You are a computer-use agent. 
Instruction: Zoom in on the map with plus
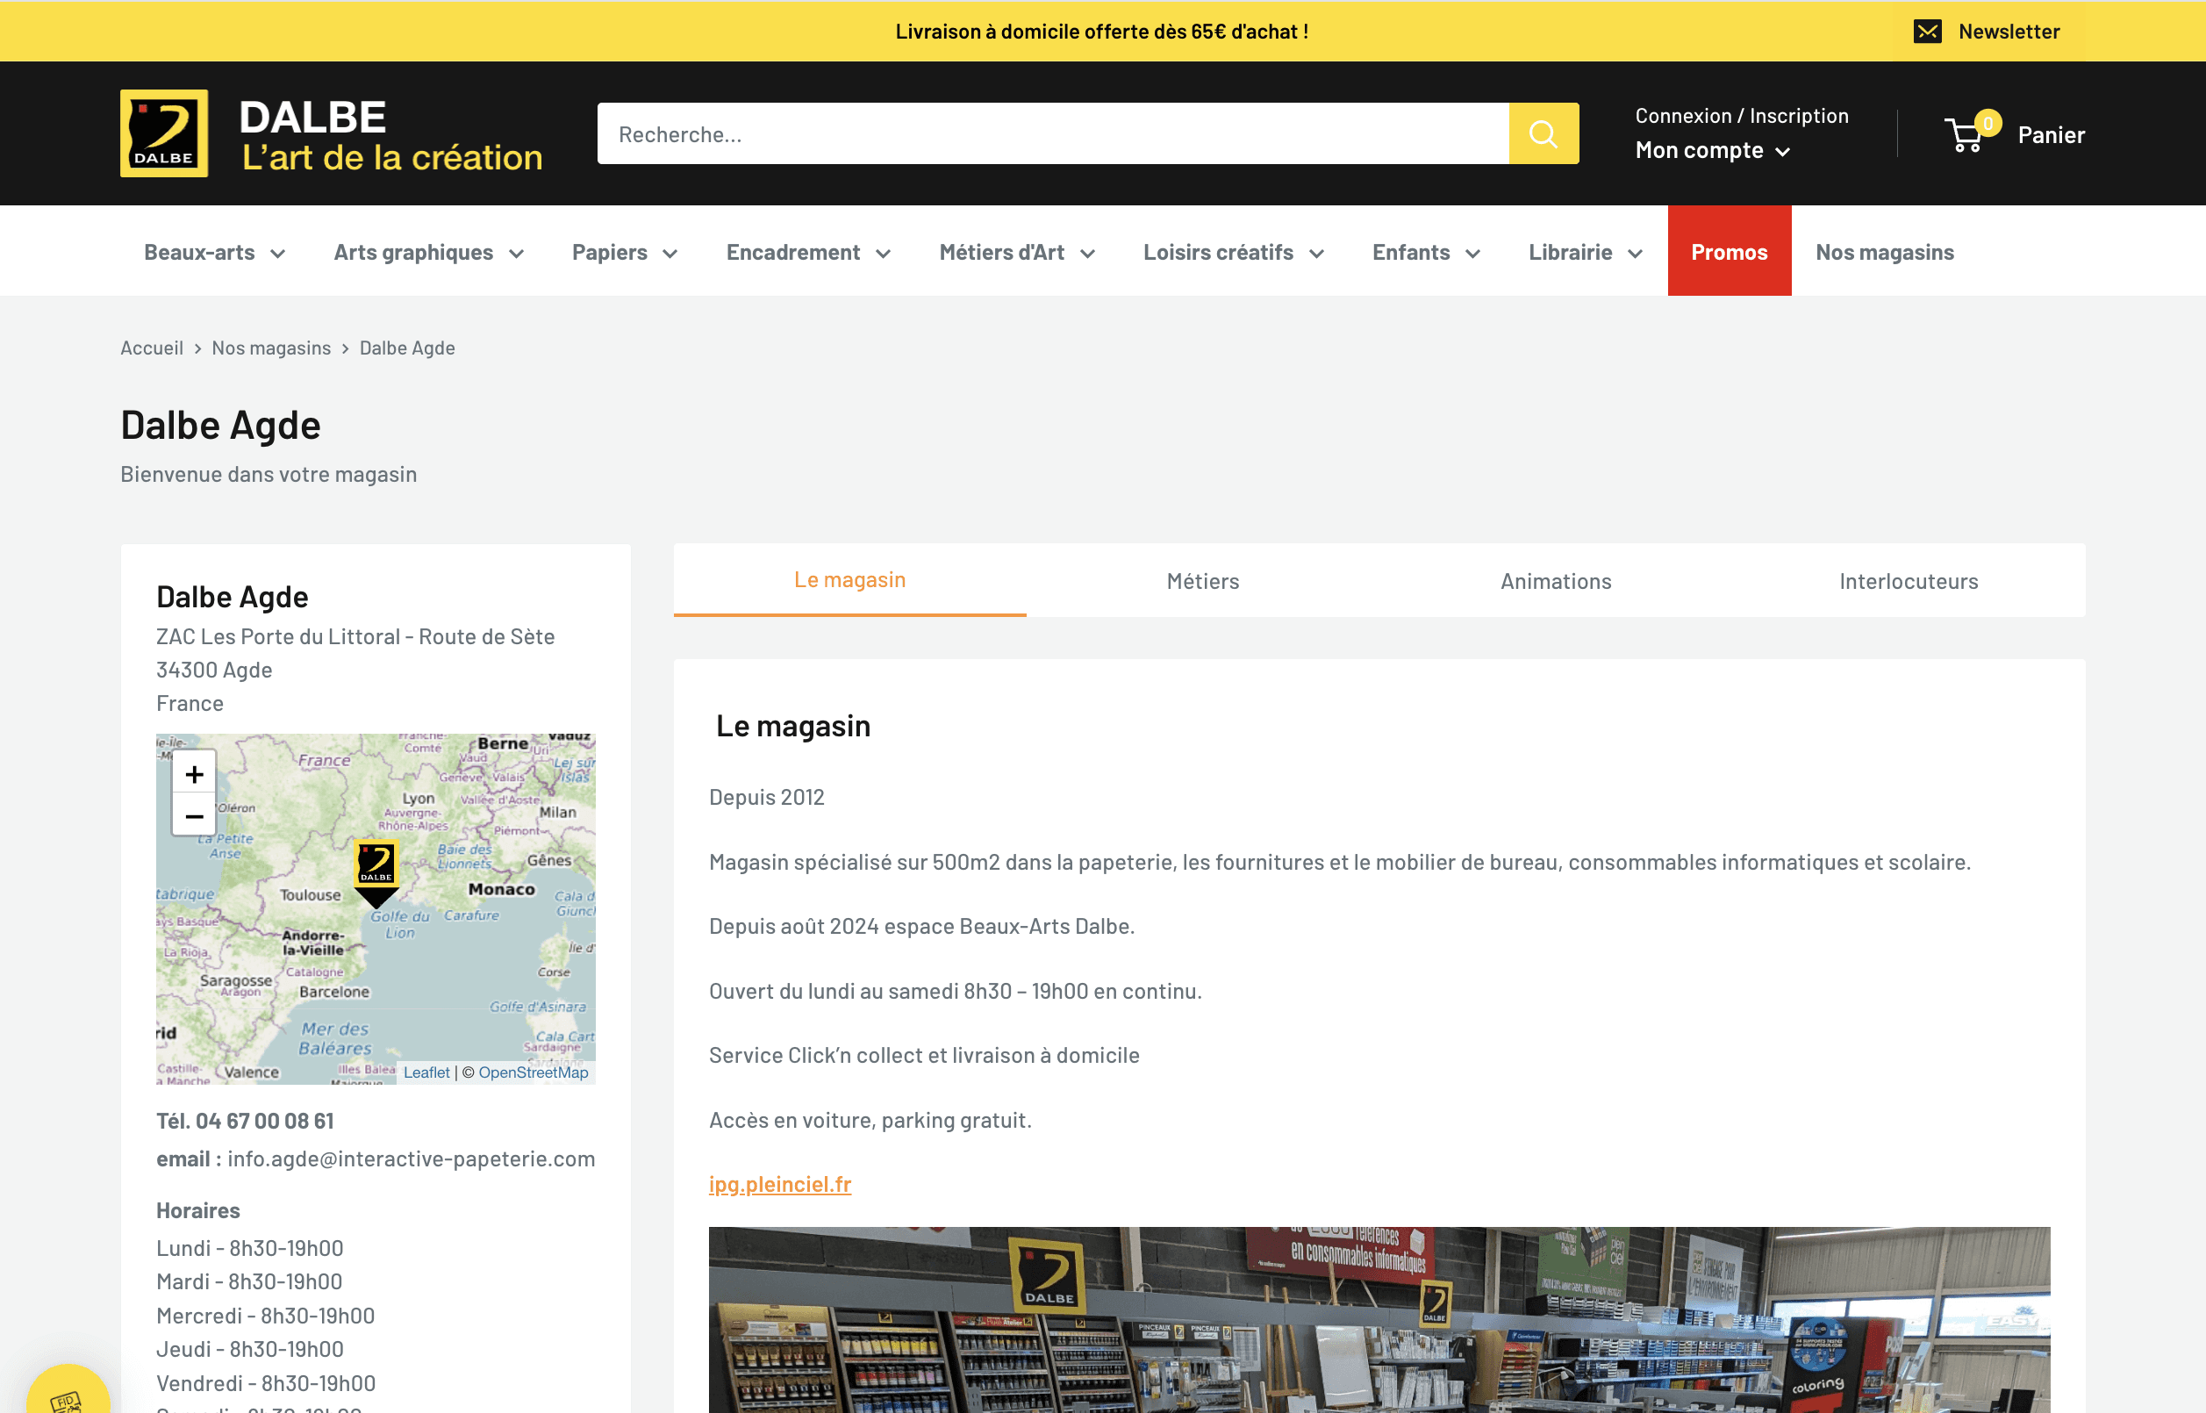click(195, 774)
